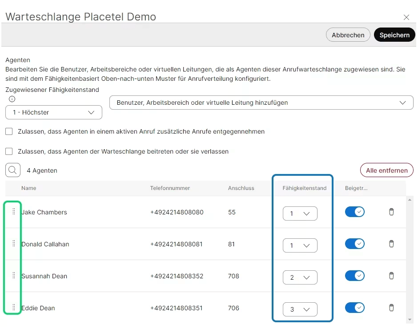Save changes with the Speichern button
This screenshot has width=418, height=336.
394,35
